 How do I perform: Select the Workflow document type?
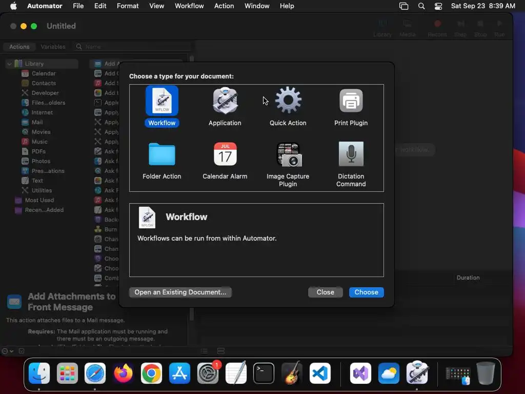(161, 106)
